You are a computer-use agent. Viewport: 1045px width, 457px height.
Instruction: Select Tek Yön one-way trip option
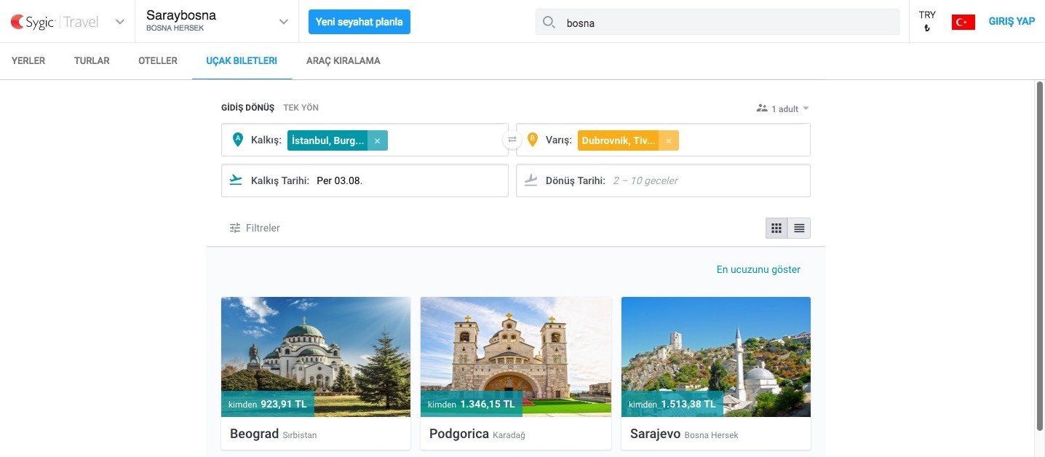(x=301, y=108)
